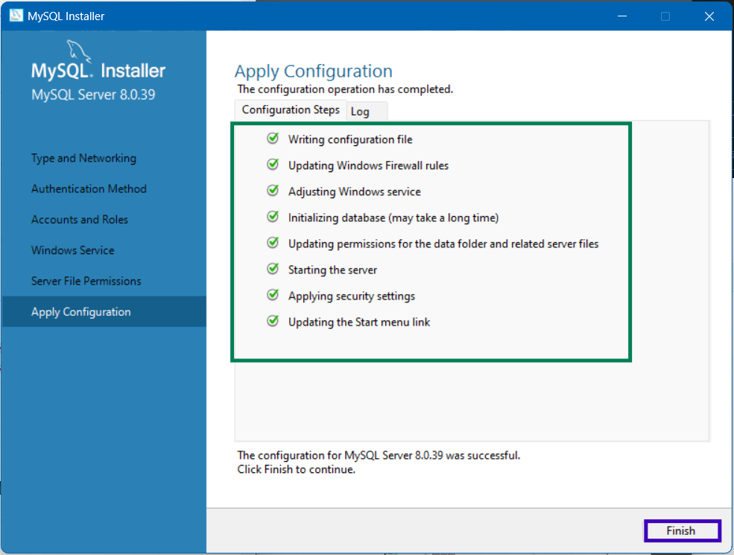Minimize the MySQL Installer window
This screenshot has height=555, width=734.
(622, 16)
